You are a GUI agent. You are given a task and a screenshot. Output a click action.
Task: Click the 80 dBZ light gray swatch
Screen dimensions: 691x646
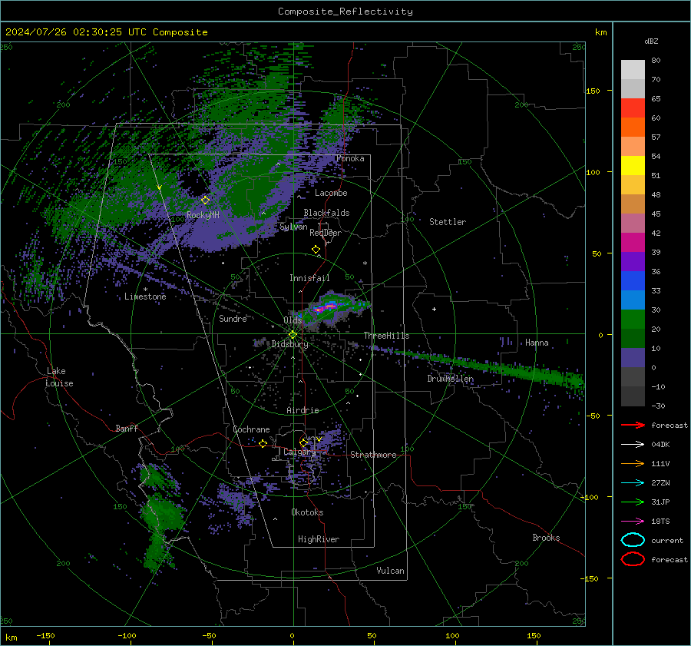(633, 70)
